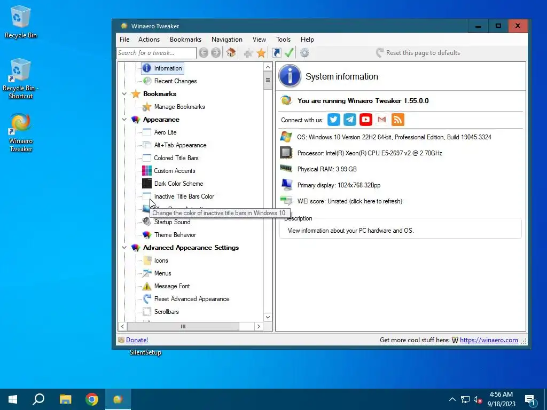
Task: Open File Explorer from the taskbar
Action: point(65,399)
